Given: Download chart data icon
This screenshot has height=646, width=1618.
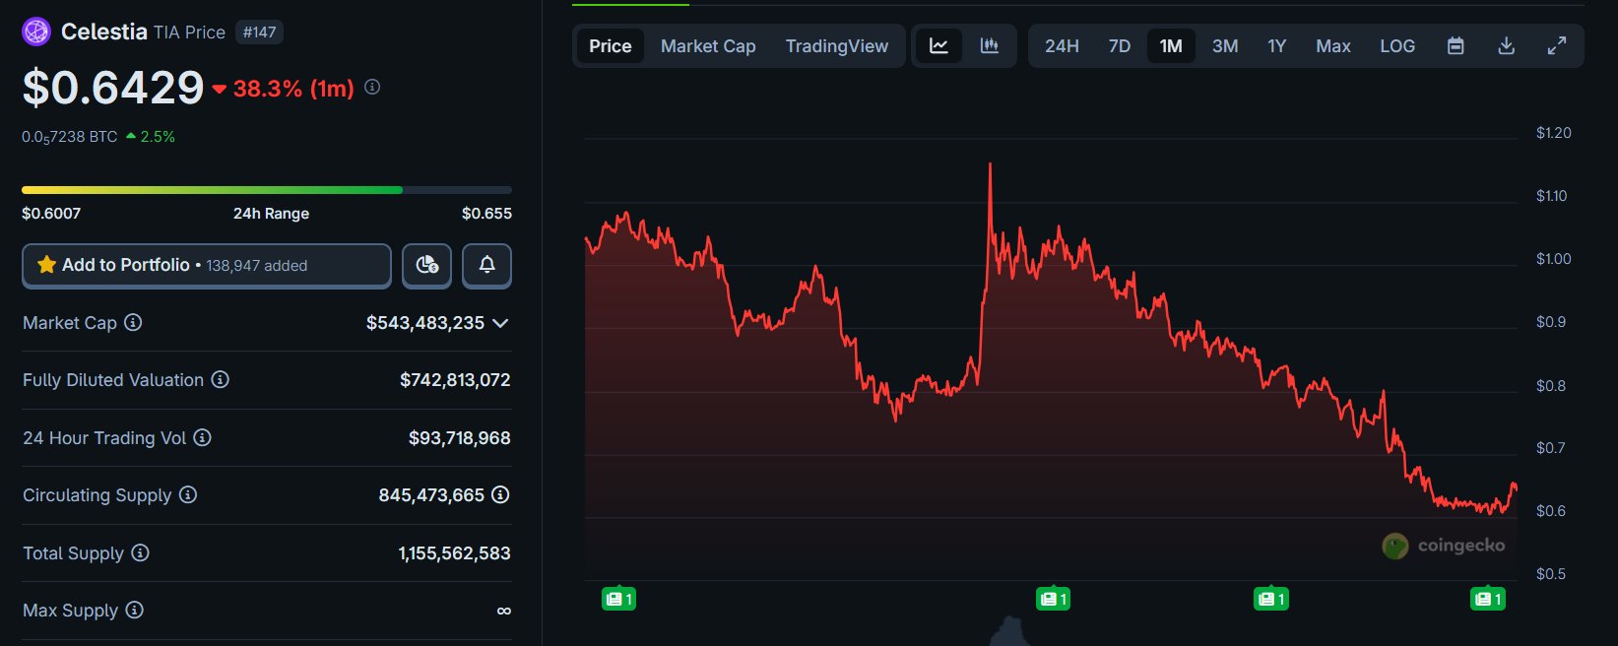Looking at the screenshot, I should point(1506,46).
